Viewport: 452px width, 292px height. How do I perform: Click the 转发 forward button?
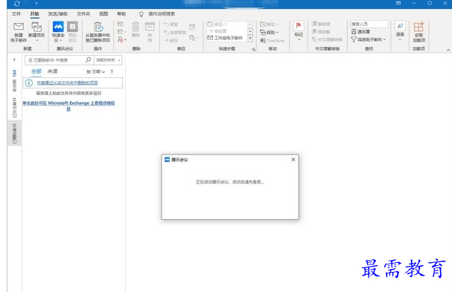click(x=171, y=40)
